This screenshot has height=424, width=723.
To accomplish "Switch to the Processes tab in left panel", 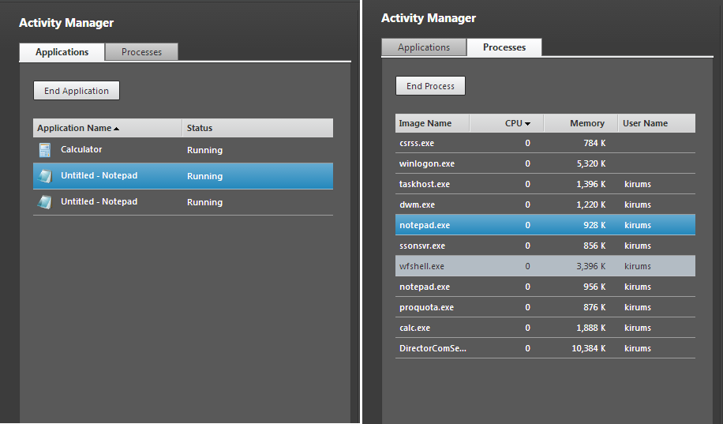I will click(x=141, y=52).
